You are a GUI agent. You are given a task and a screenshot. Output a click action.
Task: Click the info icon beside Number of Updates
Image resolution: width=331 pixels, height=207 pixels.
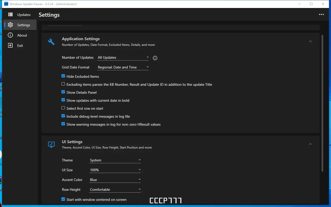pyautogui.click(x=155, y=58)
